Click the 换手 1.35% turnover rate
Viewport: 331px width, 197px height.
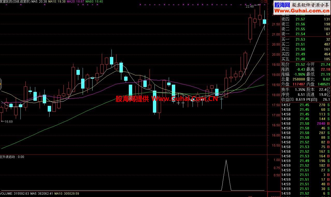click(x=300, y=89)
